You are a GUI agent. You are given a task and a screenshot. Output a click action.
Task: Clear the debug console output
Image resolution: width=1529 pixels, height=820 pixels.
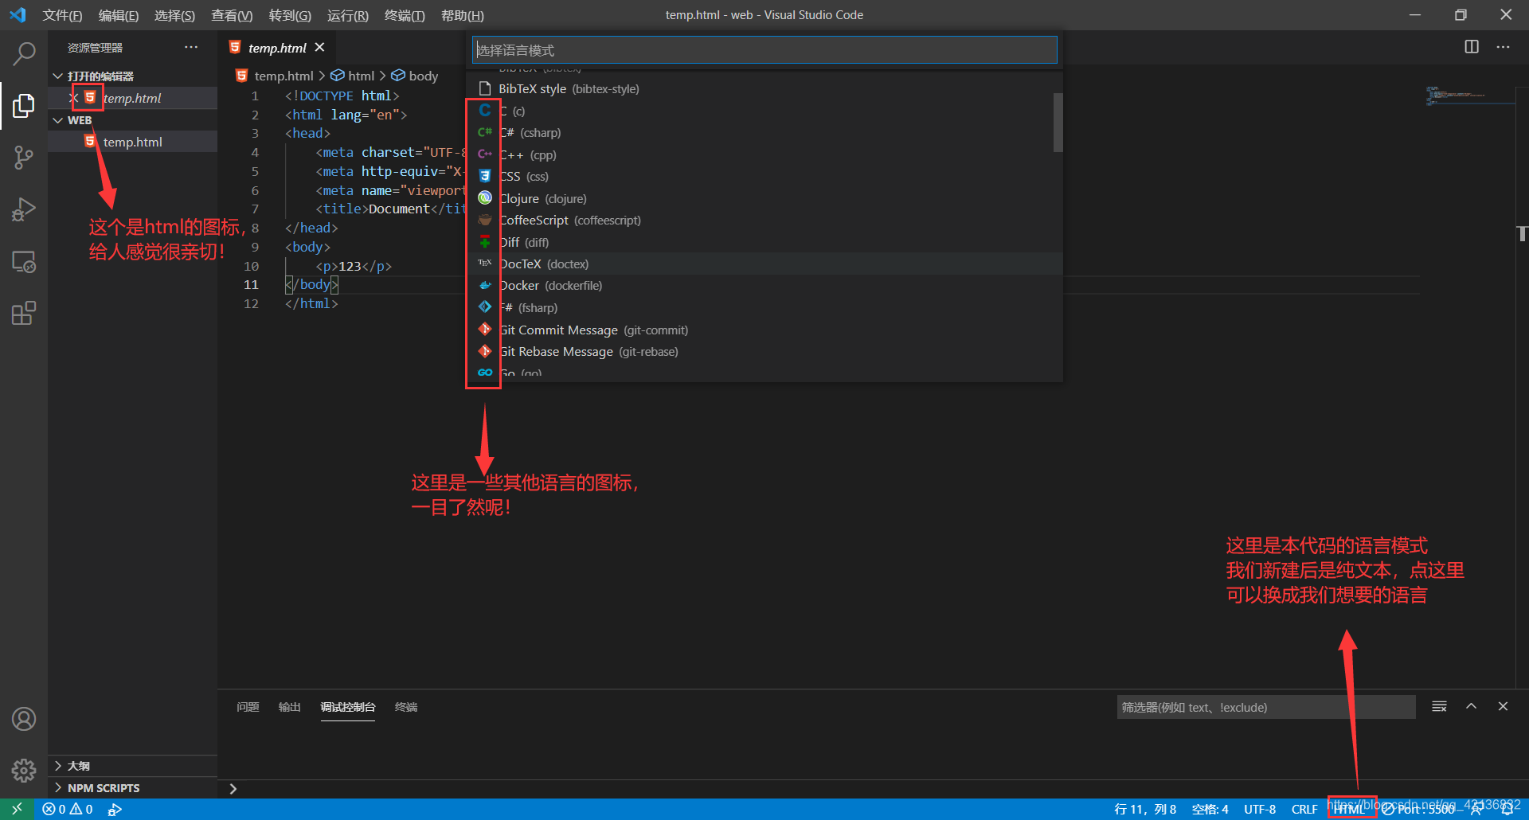pyautogui.click(x=1439, y=706)
